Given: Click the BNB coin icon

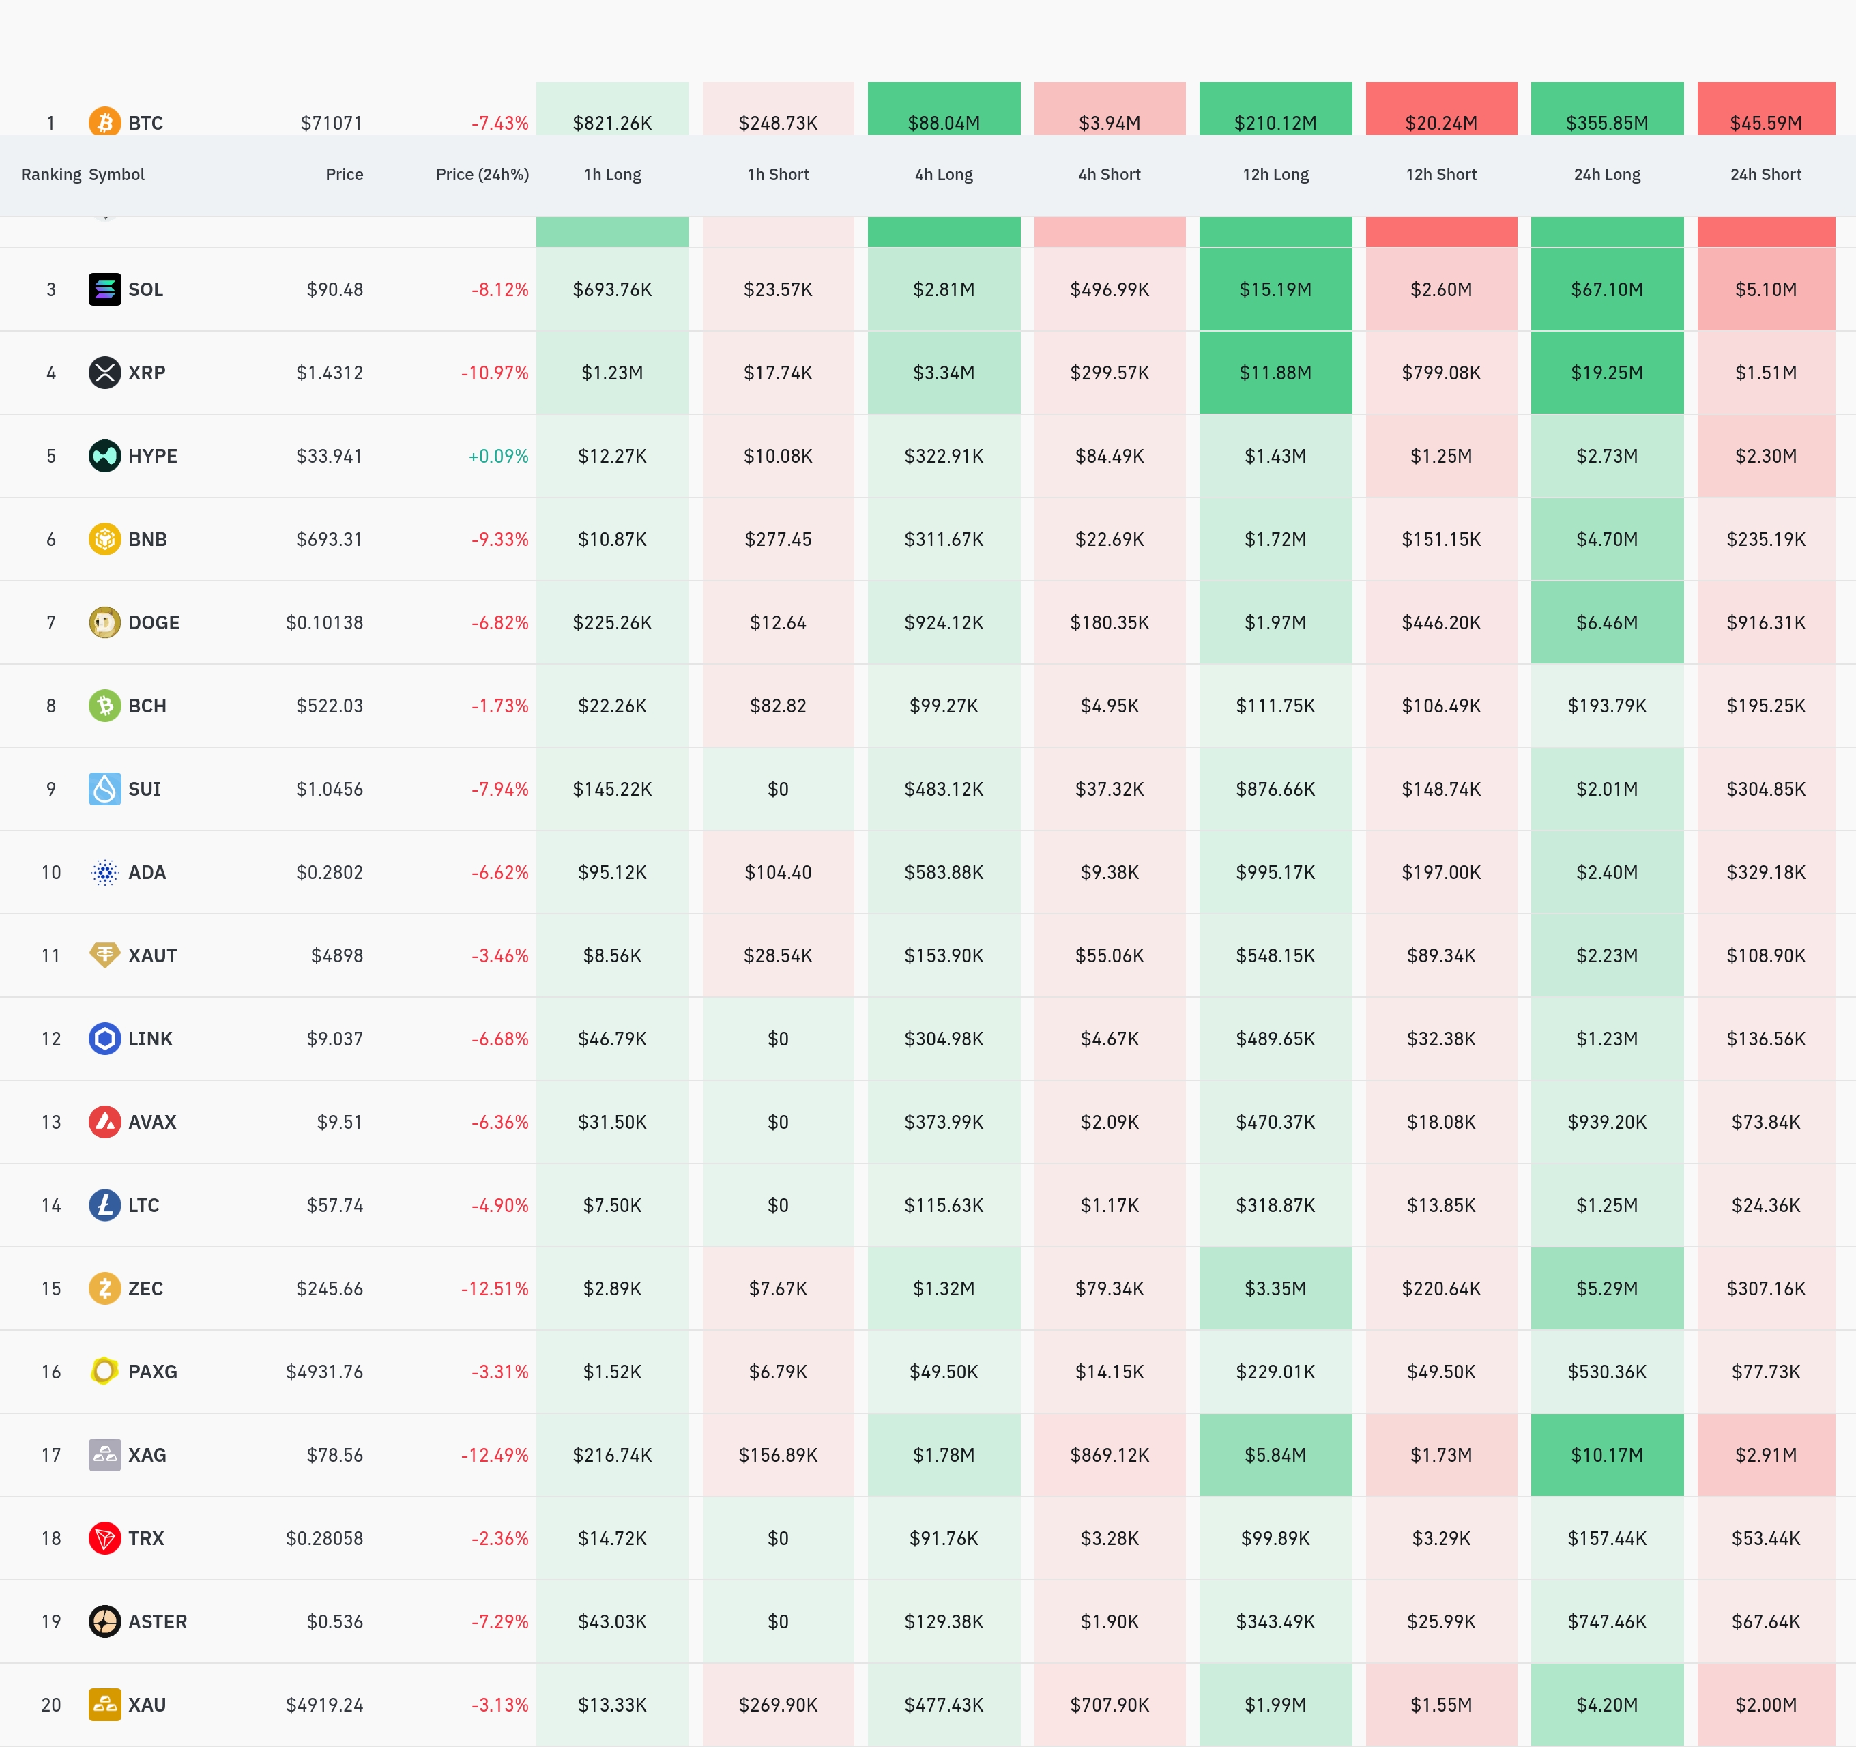Looking at the screenshot, I should (104, 538).
